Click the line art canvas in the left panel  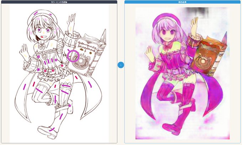59,73
